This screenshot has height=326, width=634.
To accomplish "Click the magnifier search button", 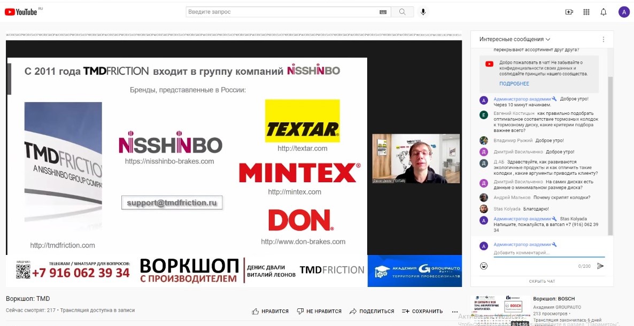I will click(x=403, y=12).
